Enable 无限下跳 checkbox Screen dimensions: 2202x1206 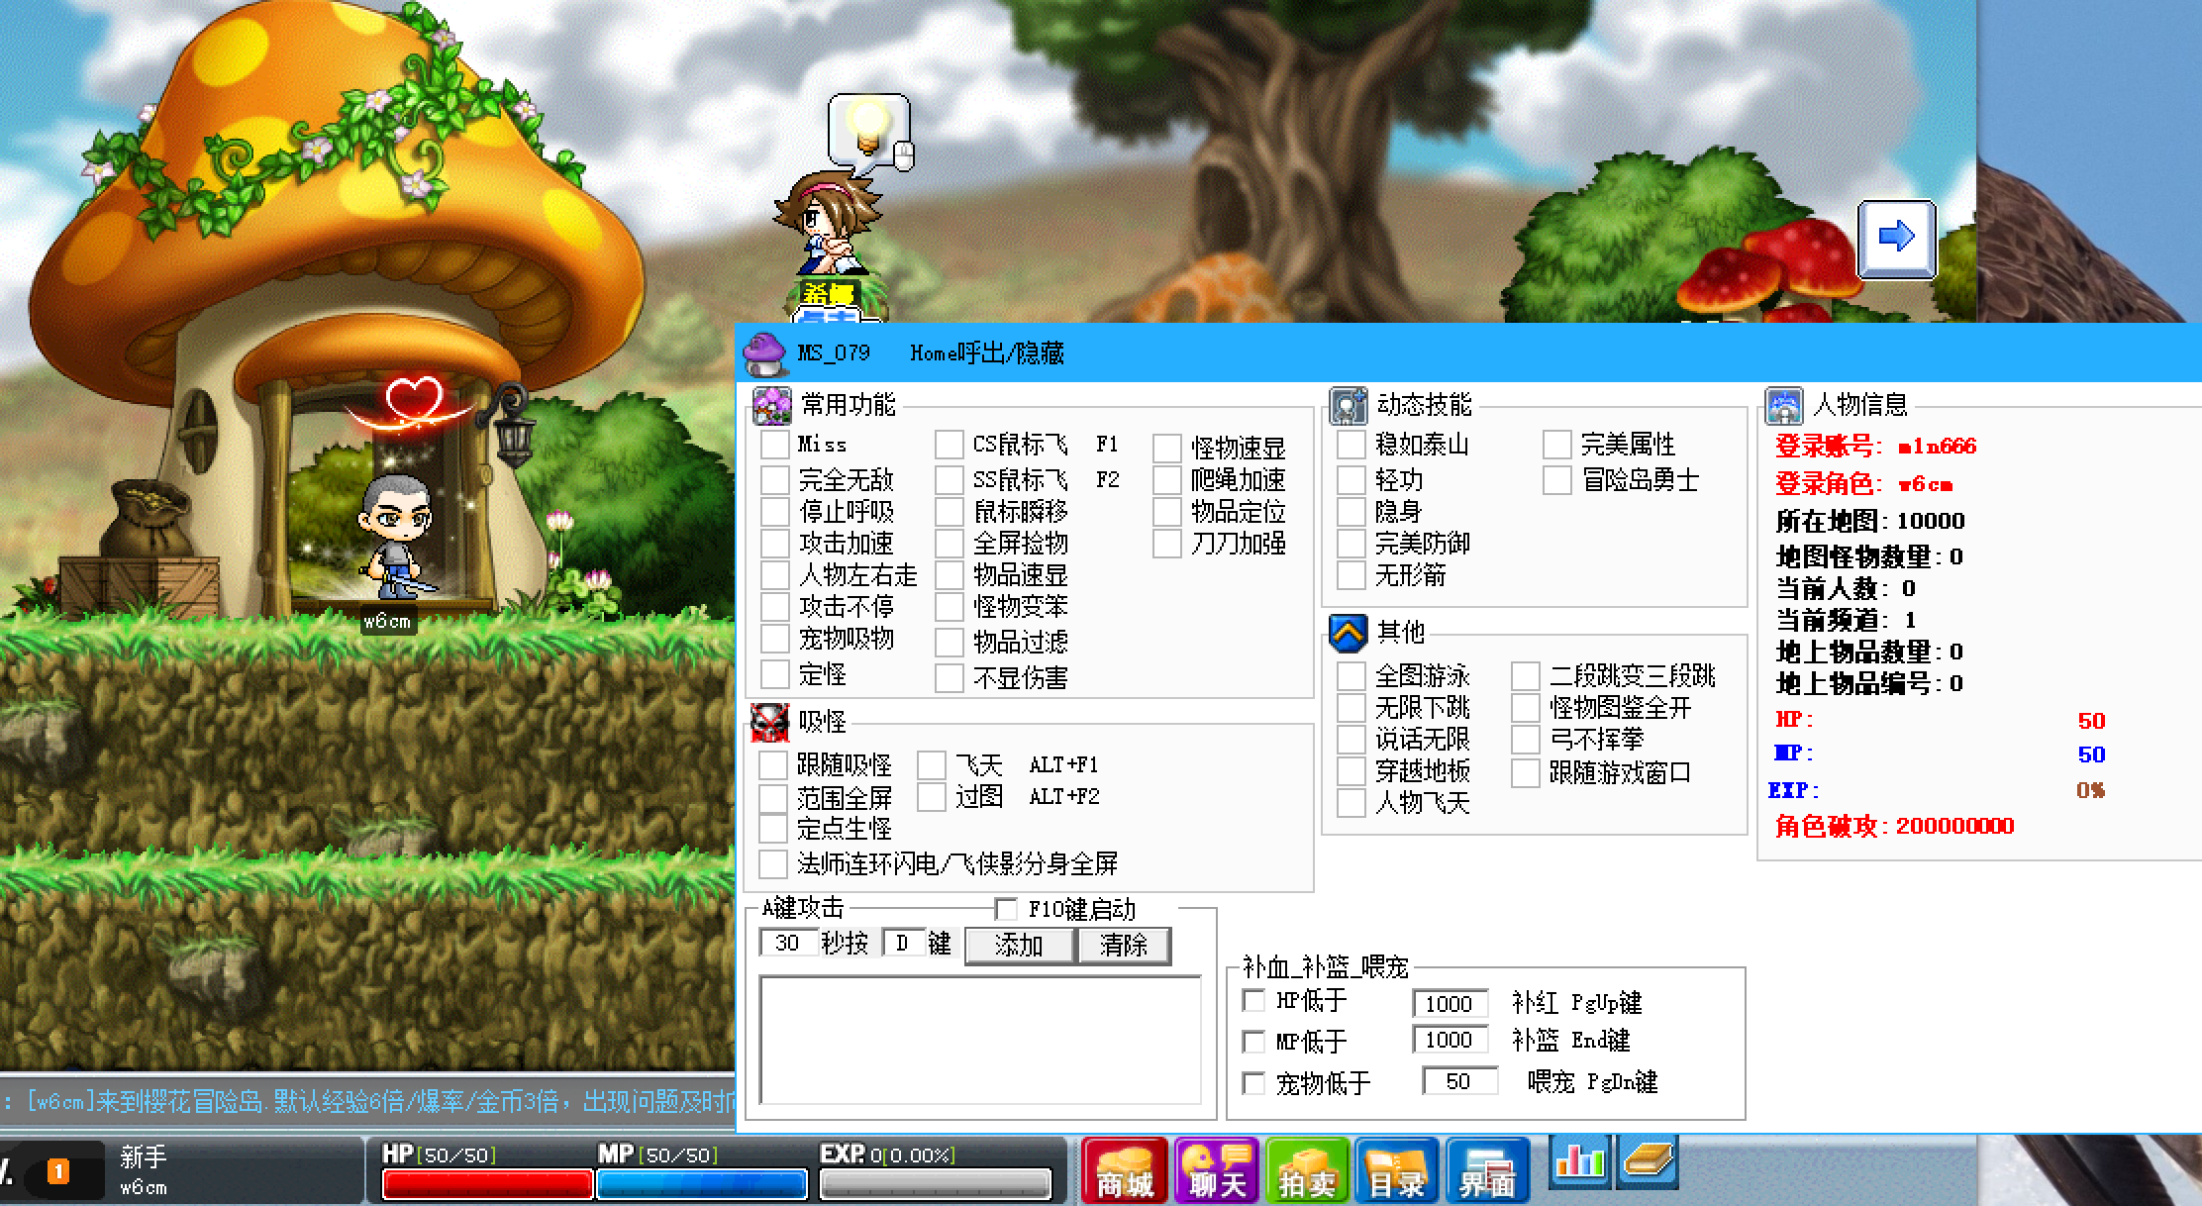pyautogui.click(x=1351, y=708)
